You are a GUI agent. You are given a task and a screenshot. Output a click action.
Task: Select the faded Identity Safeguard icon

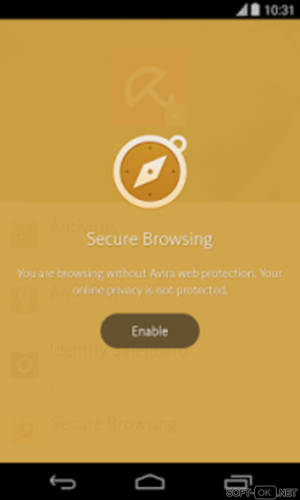tap(25, 365)
